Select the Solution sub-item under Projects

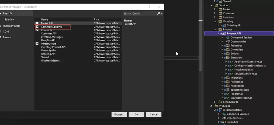tap(9, 20)
